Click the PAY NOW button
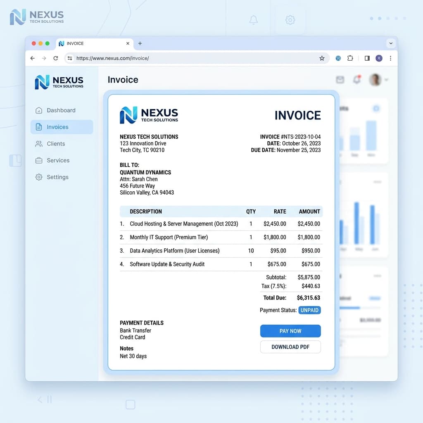423x423 pixels. click(290, 331)
